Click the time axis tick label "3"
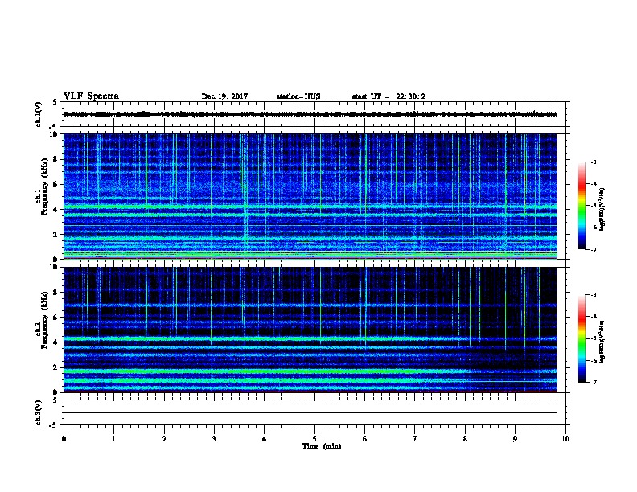 pos(214,439)
